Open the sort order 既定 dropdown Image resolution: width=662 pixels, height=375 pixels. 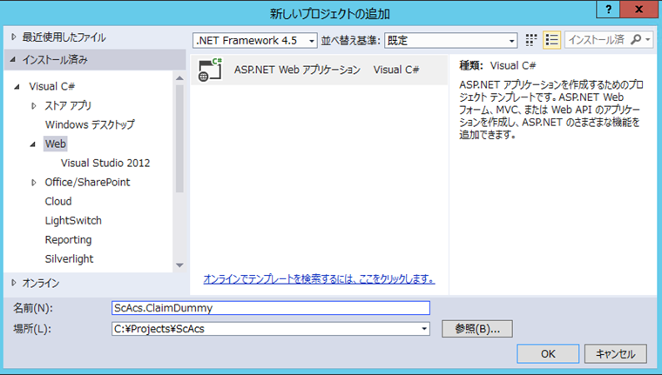pos(451,41)
